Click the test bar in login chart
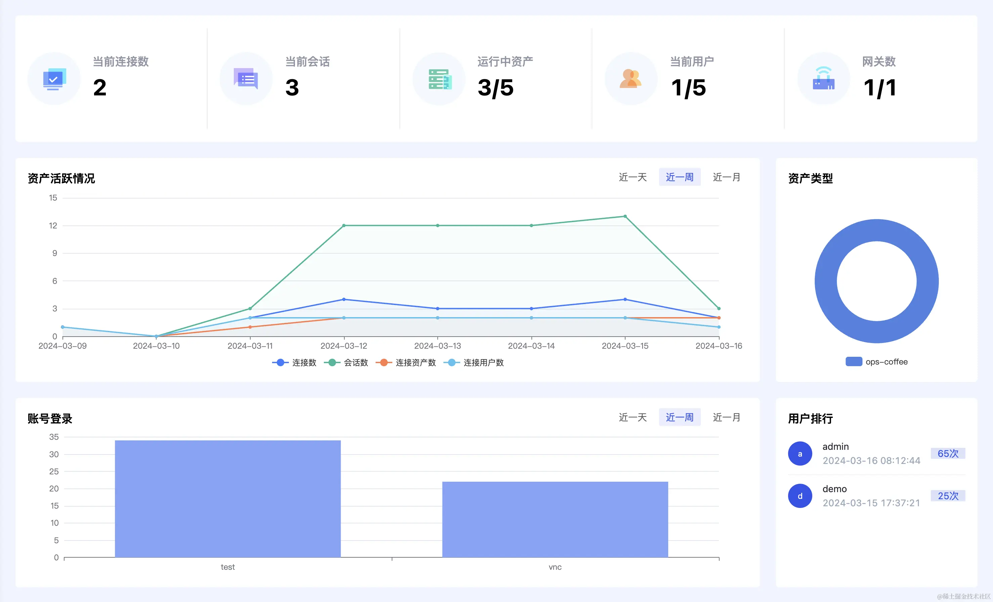Image resolution: width=993 pixels, height=602 pixels. (x=228, y=499)
